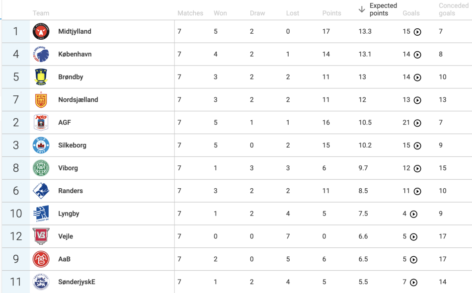Open the Nordsjælland team link
Viewport: 472px width, 293px height.
click(79, 100)
